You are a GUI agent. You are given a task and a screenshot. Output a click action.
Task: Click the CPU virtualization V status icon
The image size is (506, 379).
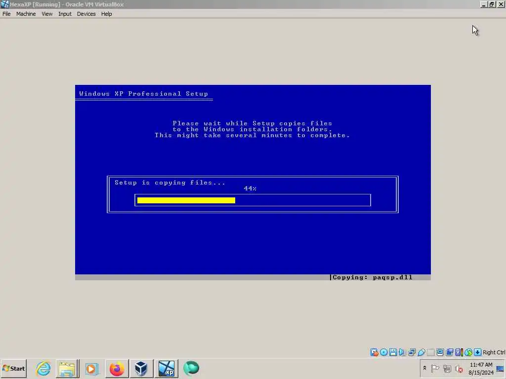(459, 352)
